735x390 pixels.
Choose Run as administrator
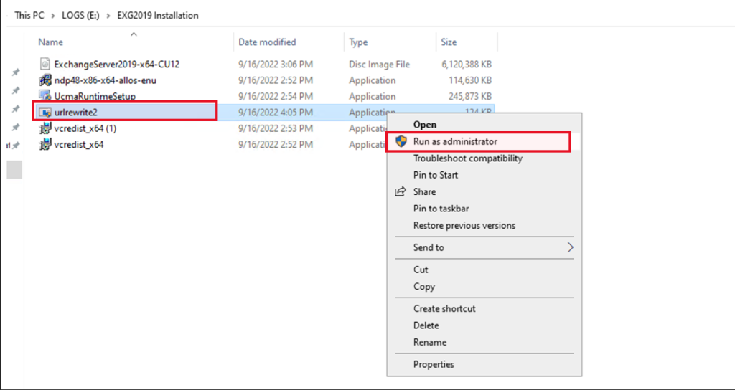[455, 141]
